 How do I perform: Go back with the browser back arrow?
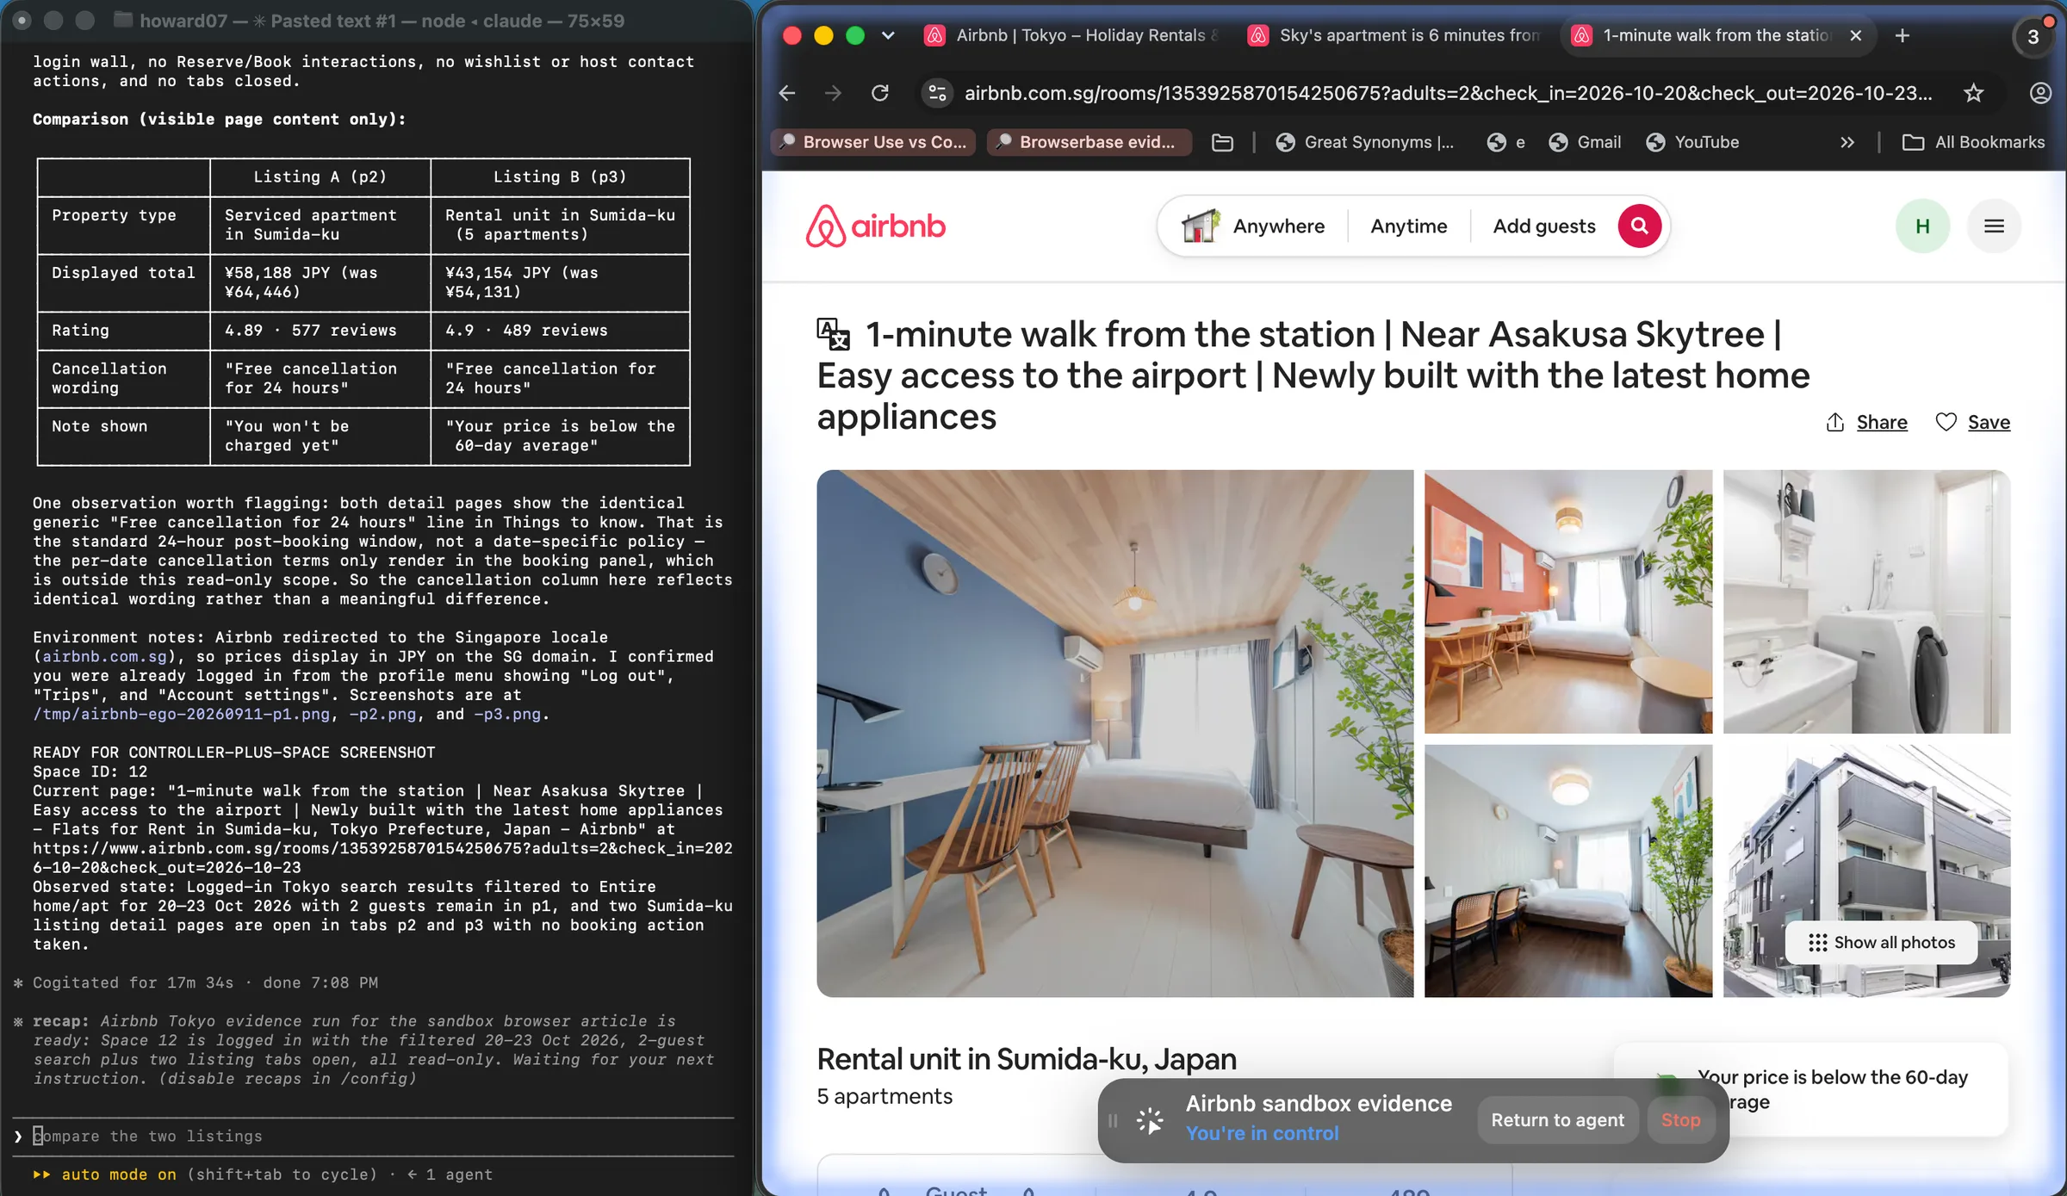tap(787, 93)
